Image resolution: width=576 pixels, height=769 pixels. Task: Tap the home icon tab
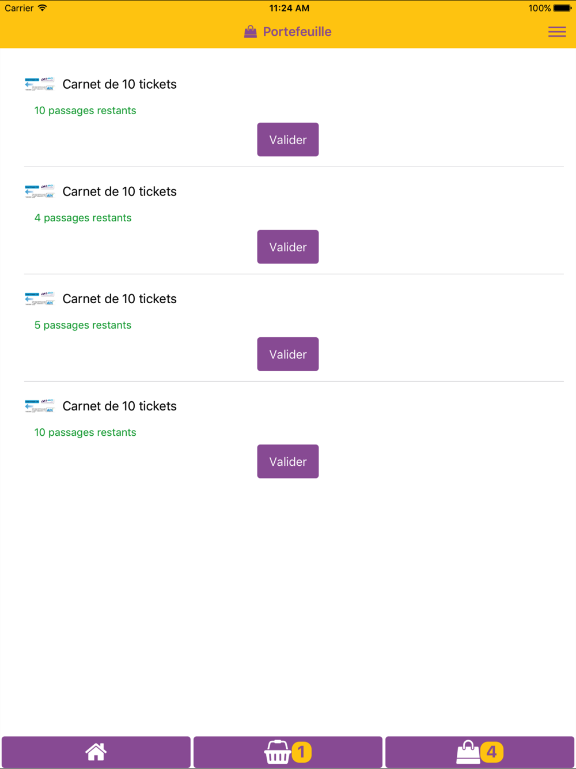tap(96, 752)
